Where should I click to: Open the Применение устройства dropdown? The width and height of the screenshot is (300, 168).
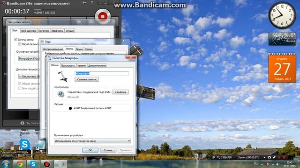(x=92, y=141)
